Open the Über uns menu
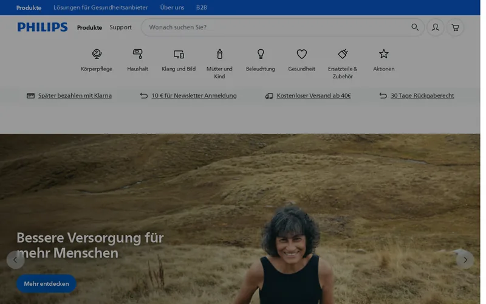This screenshot has width=486, height=304. (x=172, y=7)
